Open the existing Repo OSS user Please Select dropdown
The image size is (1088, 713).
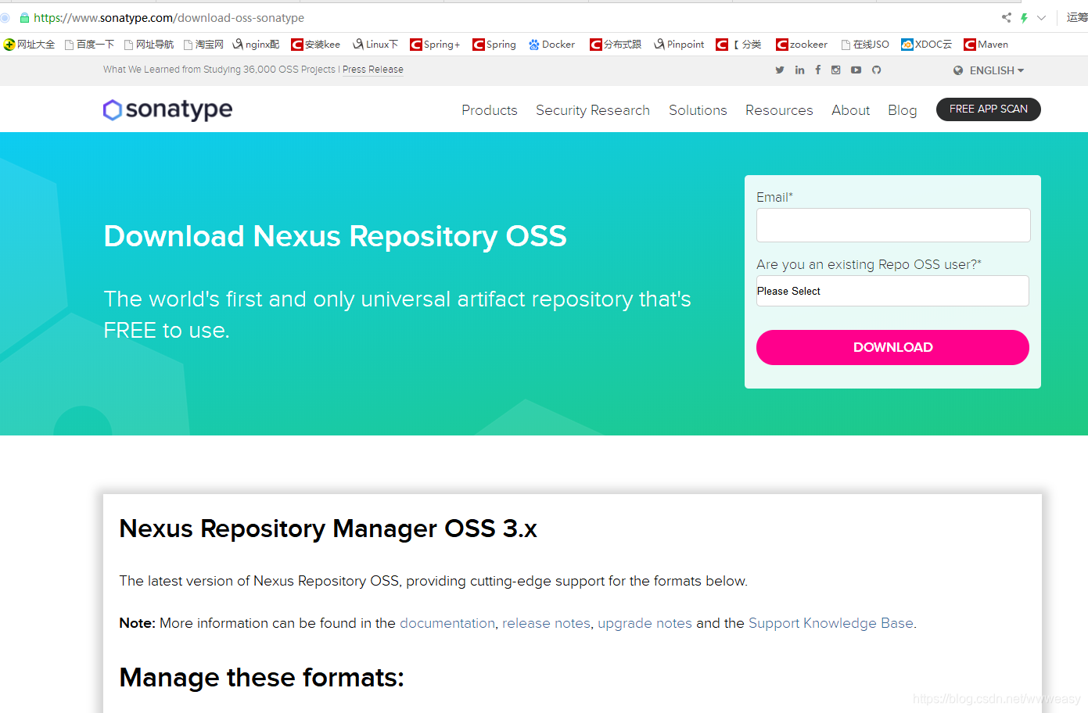(892, 291)
